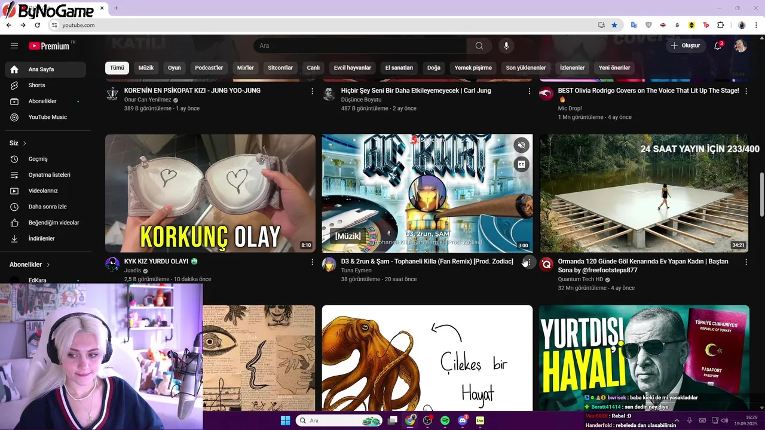Toggle captions on Tophaneli Killa preview
Viewport: 765px width, 430px height.
(x=522, y=164)
